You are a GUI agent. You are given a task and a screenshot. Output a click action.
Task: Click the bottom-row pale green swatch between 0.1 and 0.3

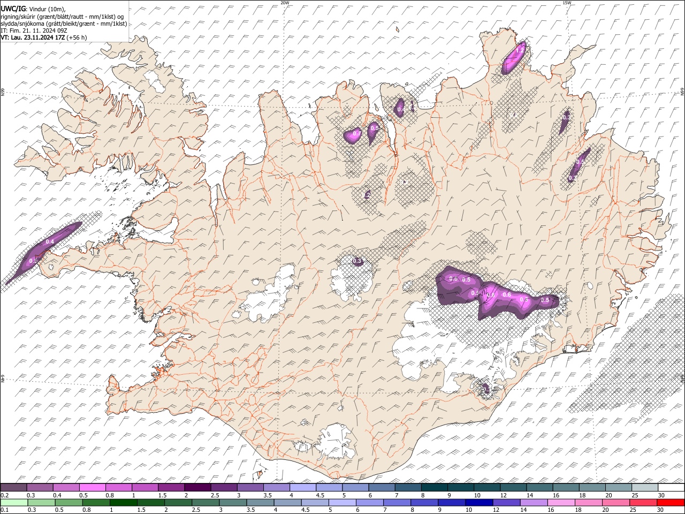pyautogui.click(x=14, y=502)
